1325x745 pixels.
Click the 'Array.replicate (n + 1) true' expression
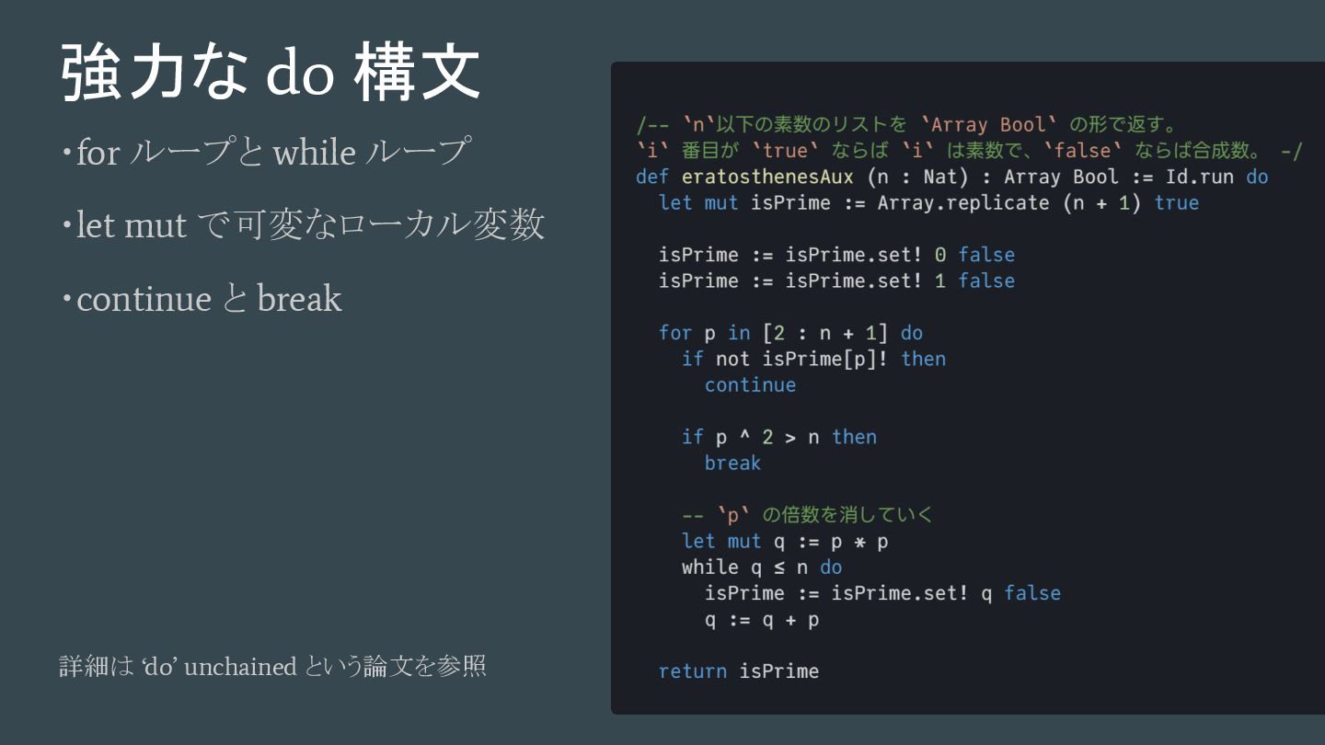[1037, 202]
